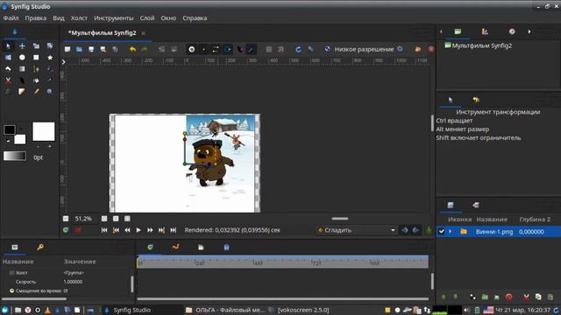Screen dimensions: 561x315
Task: Select the Gradient tool
Action: click(x=22, y=69)
